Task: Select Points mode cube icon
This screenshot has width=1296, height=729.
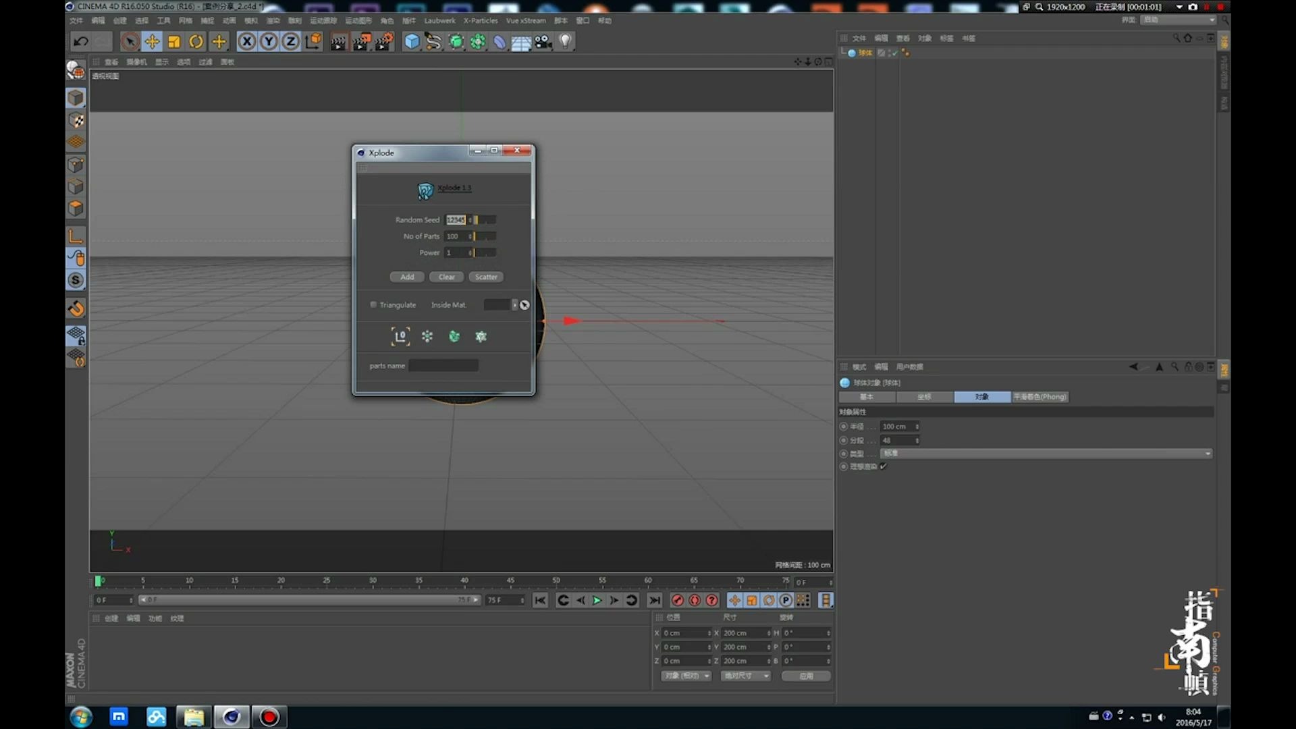Action: tap(76, 165)
